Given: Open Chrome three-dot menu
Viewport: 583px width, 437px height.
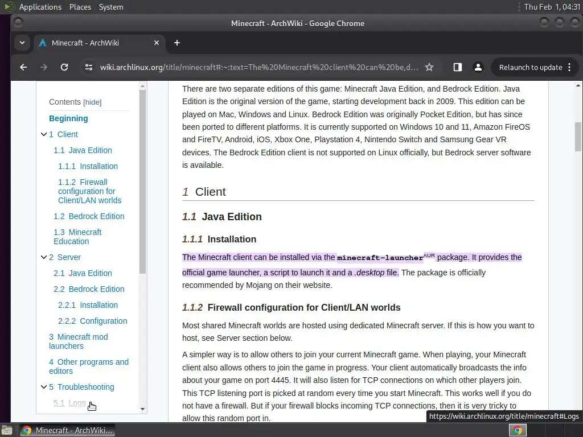Looking at the screenshot, I should 569,67.
